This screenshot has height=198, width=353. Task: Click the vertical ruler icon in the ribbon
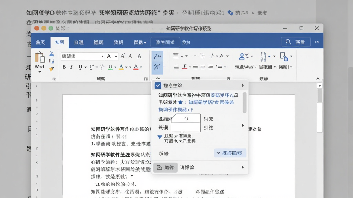pos(263,57)
